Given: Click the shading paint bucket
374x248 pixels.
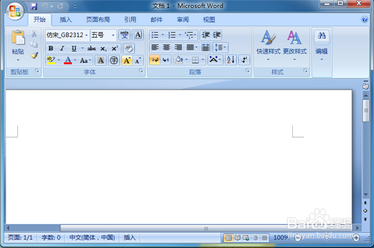Looking at the screenshot, I should click(x=179, y=60).
